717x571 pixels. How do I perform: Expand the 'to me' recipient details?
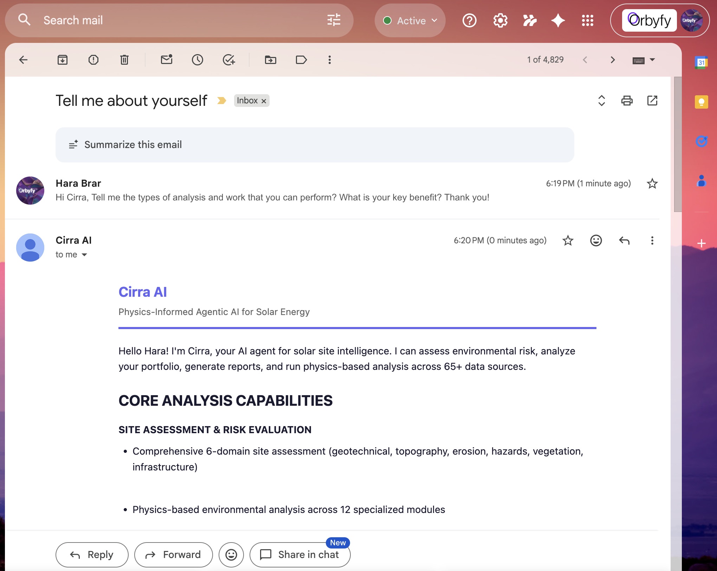point(84,255)
